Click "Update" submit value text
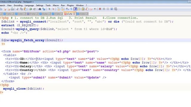This screenshot has height=107, width=191. 93,78
